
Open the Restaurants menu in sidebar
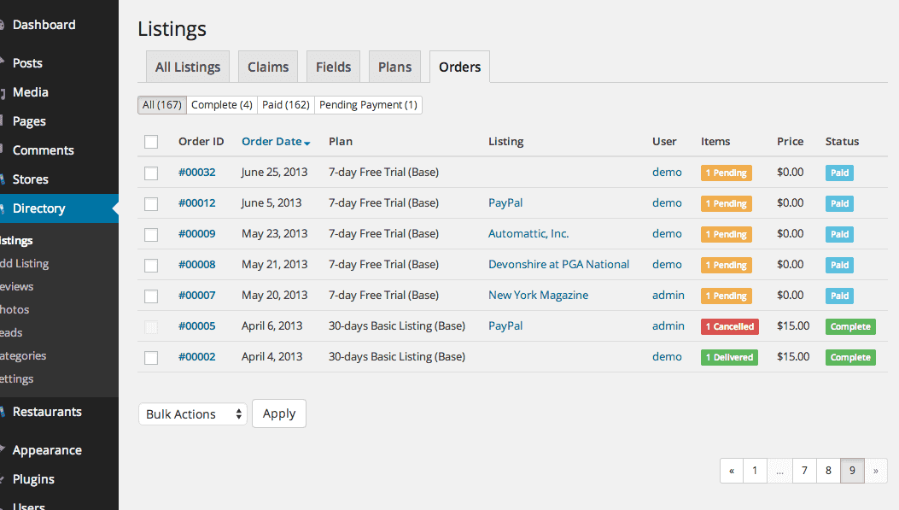click(x=47, y=412)
